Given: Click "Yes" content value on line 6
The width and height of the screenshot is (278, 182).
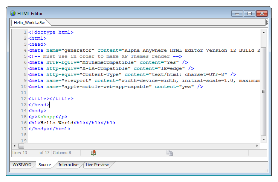Looking at the screenshot, I should click(x=171, y=62).
